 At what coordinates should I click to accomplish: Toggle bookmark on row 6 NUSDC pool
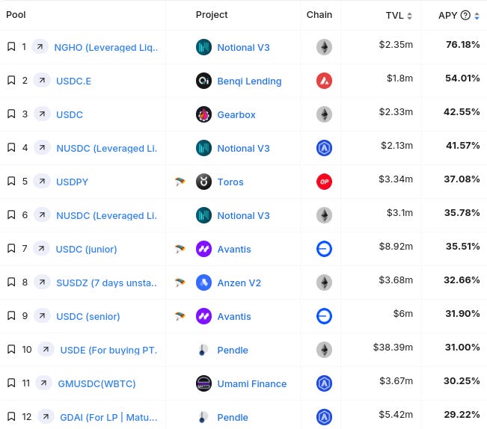(11, 214)
